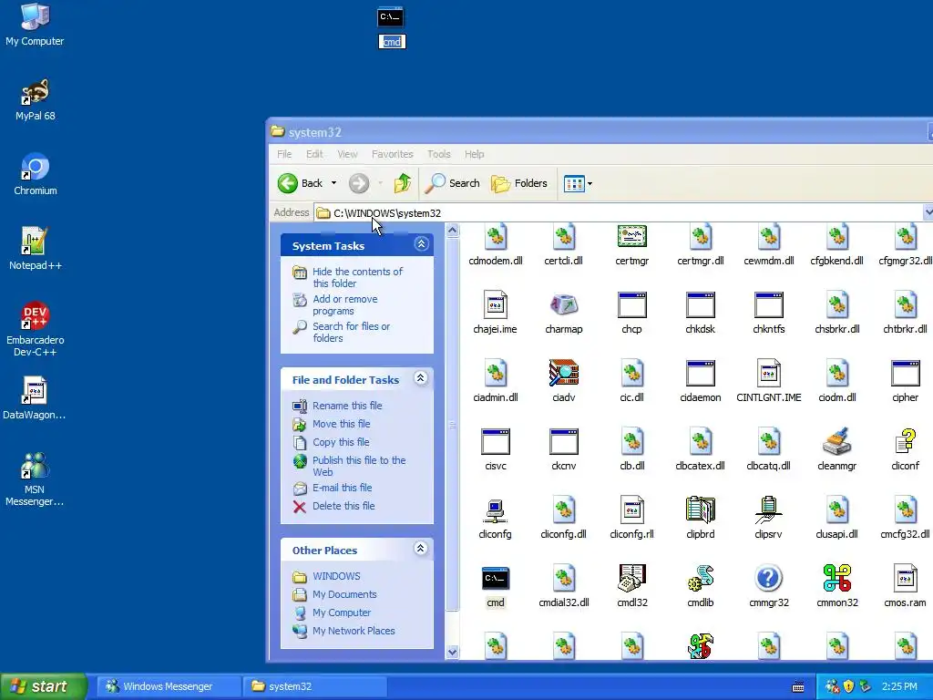
Task: Click Hide the contents of this folder
Action: point(357,277)
